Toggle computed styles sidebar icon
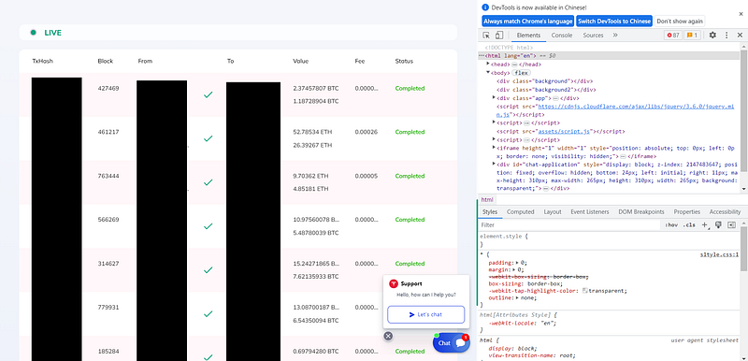 click(731, 225)
